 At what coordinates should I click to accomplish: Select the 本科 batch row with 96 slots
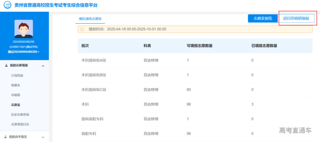click(195, 104)
